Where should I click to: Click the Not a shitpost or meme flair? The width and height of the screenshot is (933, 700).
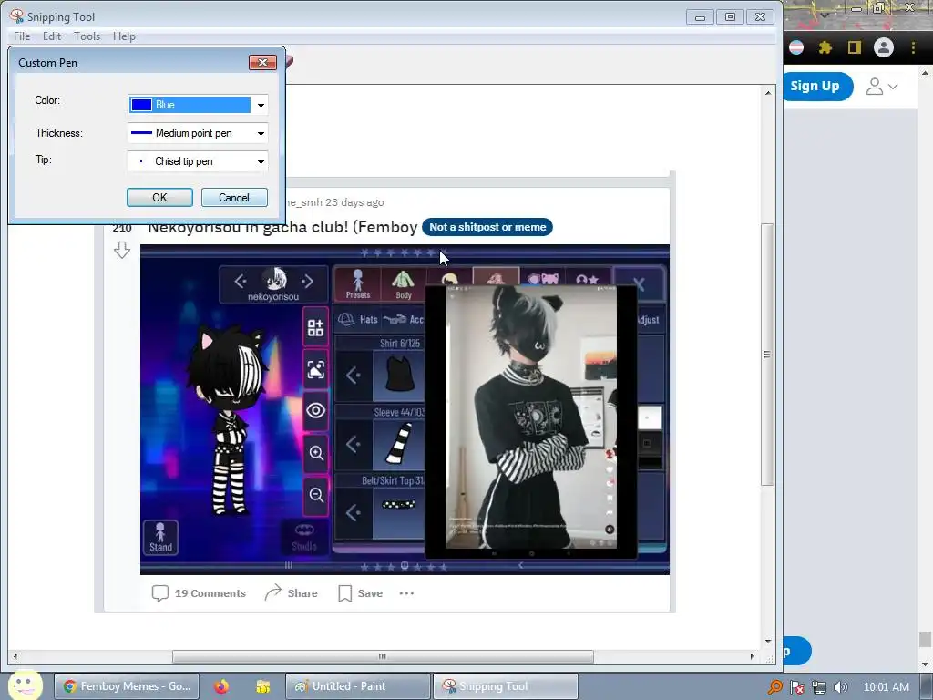click(487, 227)
